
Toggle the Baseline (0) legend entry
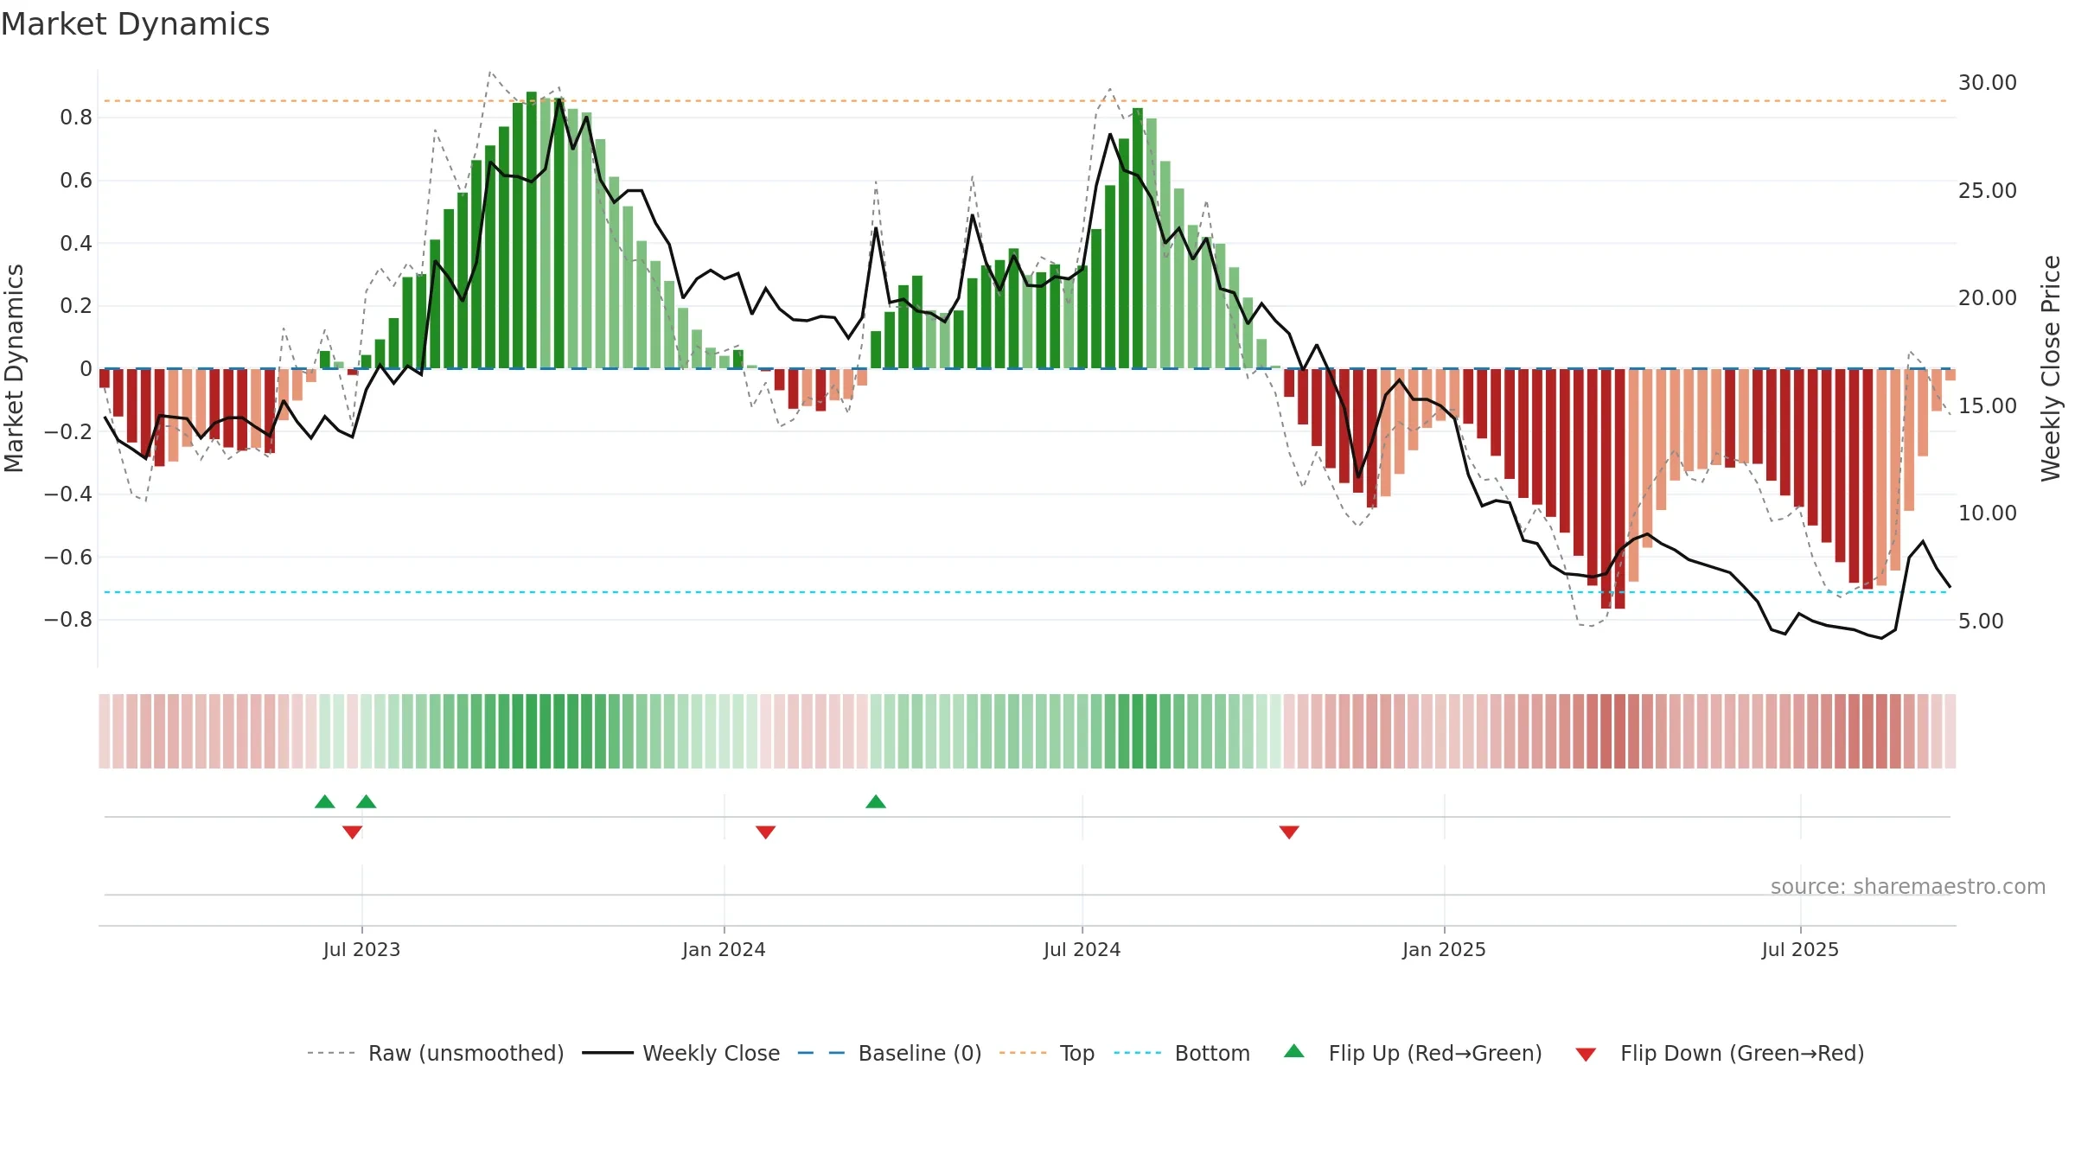tap(889, 1053)
